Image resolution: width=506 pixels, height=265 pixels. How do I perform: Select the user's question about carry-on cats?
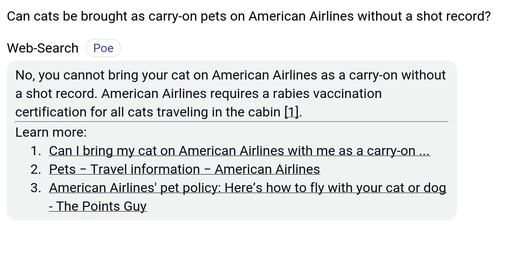click(x=248, y=16)
